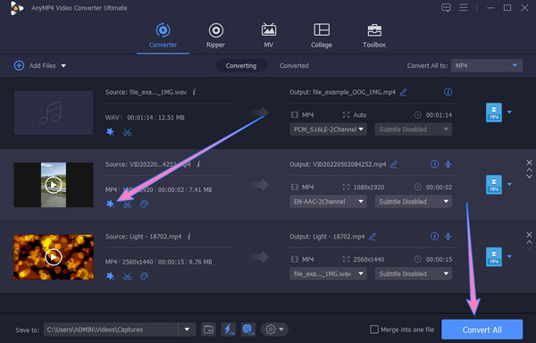This screenshot has width=536, height=343.
Task: Open the feedback chat icon in title bar
Action: [446, 7]
